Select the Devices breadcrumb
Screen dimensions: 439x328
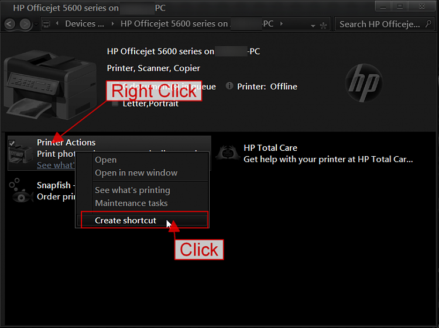pos(84,24)
